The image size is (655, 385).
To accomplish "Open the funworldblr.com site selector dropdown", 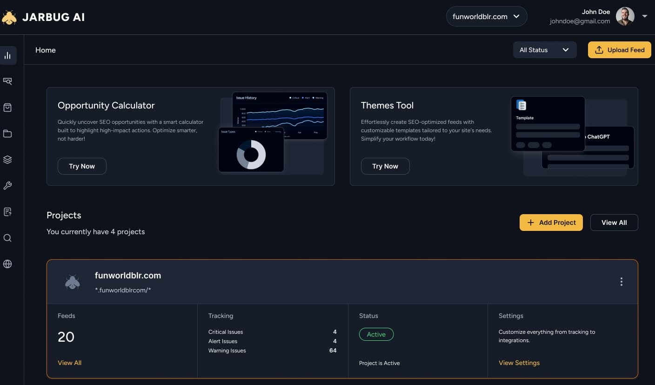I will coord(486,16).
